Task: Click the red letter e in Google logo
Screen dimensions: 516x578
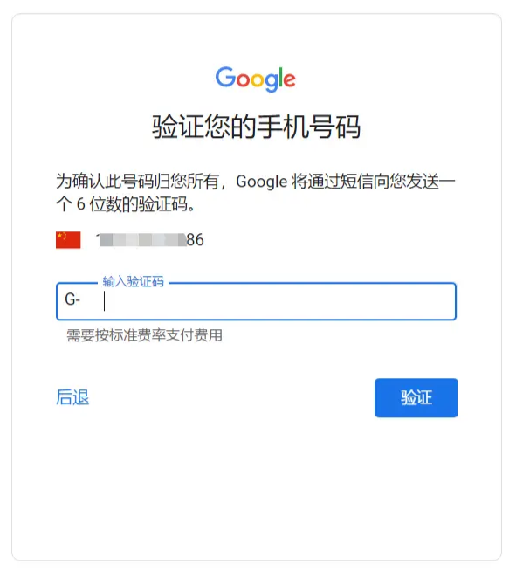Action: pos(289,80)
